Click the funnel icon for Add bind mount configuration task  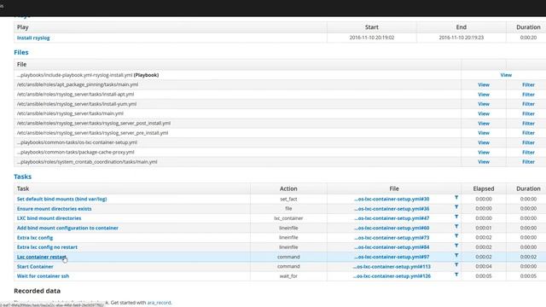(456, 226)
